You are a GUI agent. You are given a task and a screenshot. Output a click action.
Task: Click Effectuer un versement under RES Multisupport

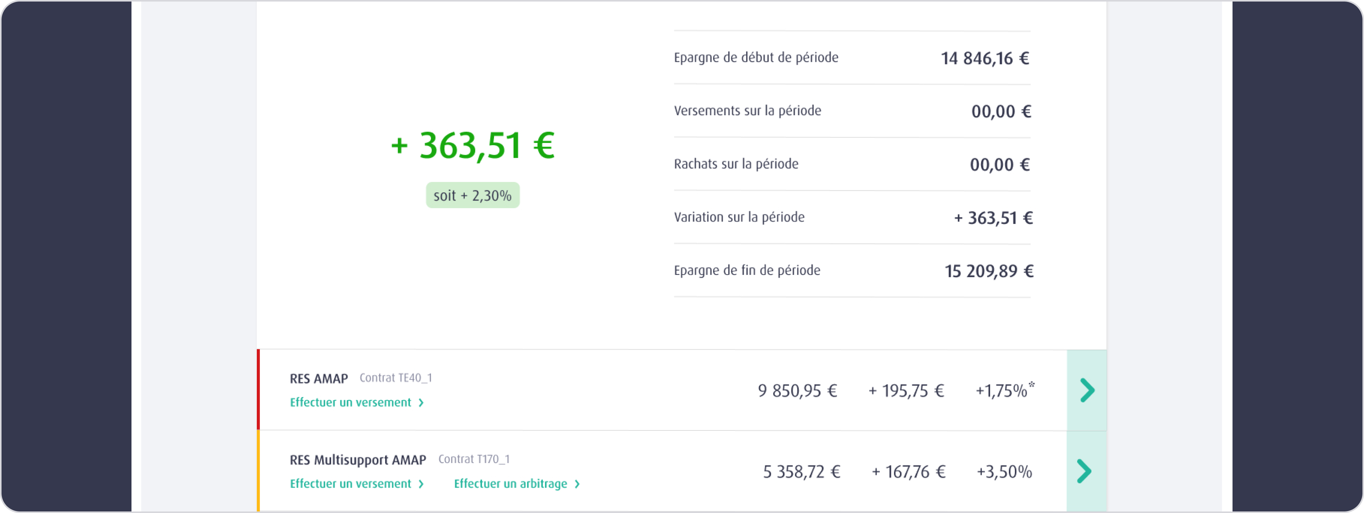pyautogui.click(x=350, y=484)
